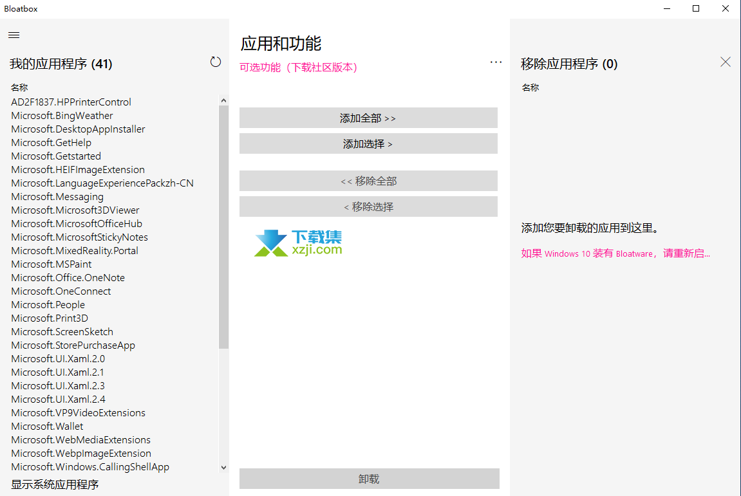Maximize the Bloatbox window

696,8
